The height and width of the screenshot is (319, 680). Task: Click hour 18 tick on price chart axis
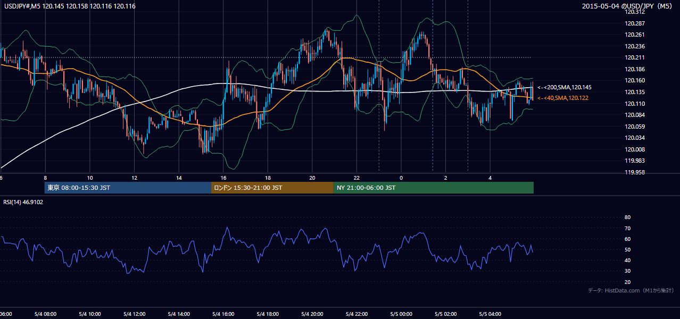(x=268, y=178)
